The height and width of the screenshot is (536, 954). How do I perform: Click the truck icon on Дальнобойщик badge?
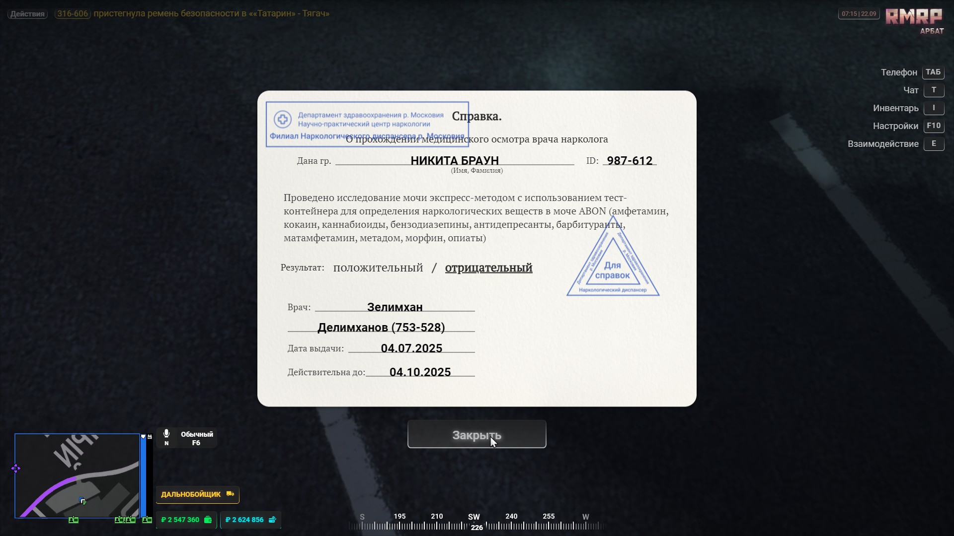(x=230, y=494)
